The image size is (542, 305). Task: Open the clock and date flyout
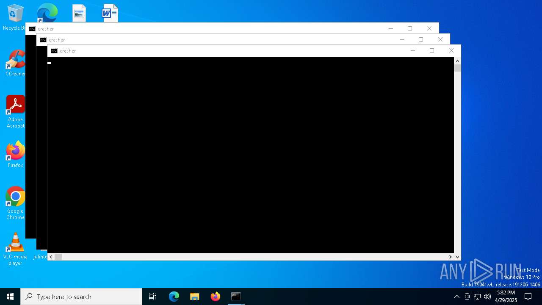[x=506, y=297]
